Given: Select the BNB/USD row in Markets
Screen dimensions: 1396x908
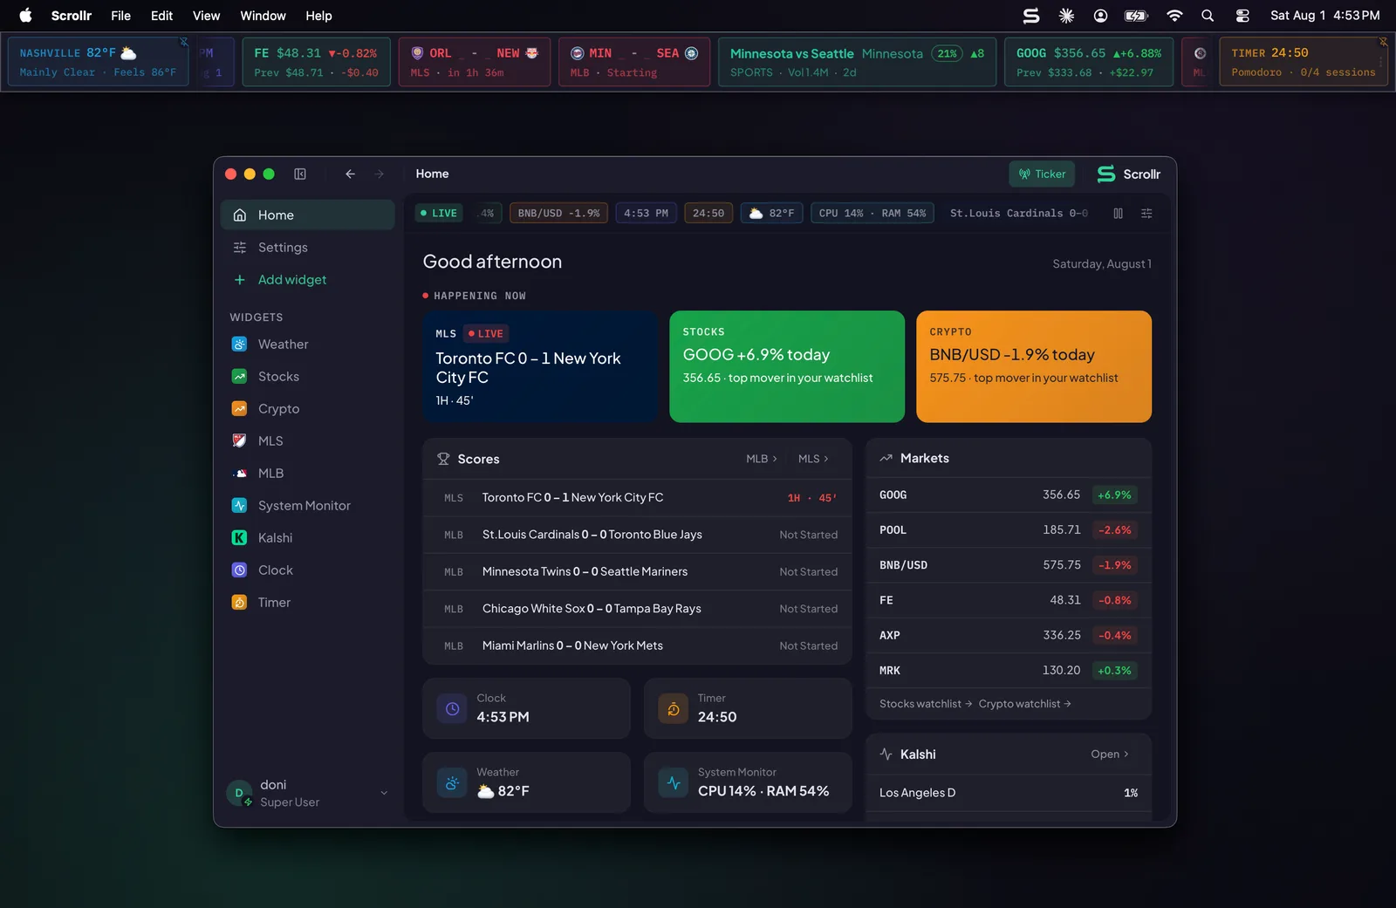Looking at the screenshot, I should (x=1009, y=565).
